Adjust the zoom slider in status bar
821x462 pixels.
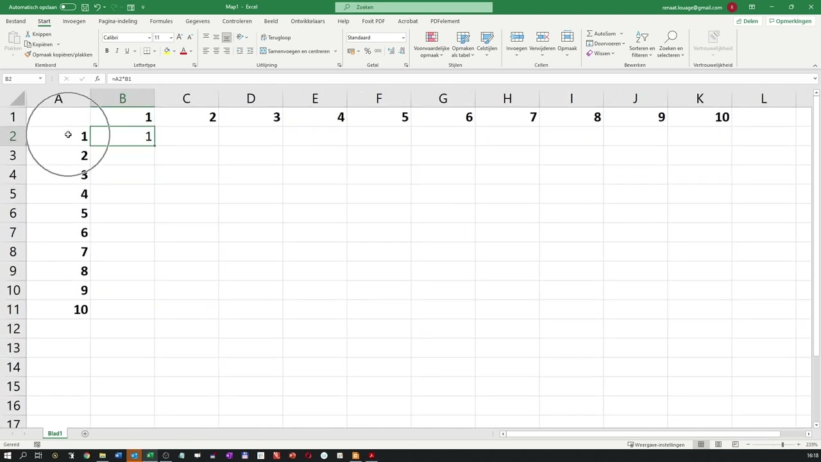pos(782,445)
